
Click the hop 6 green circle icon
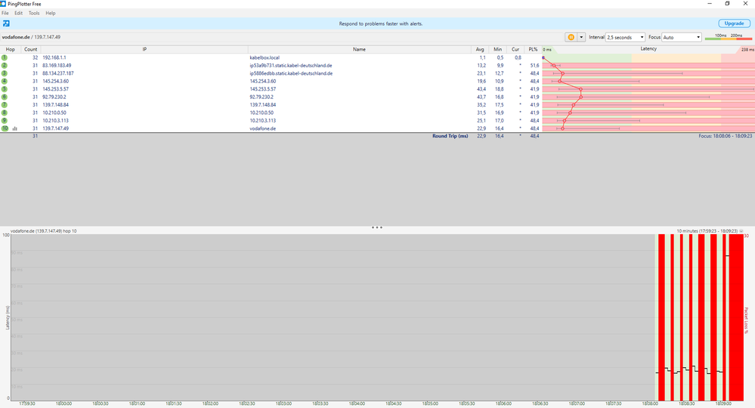(5, 97)
